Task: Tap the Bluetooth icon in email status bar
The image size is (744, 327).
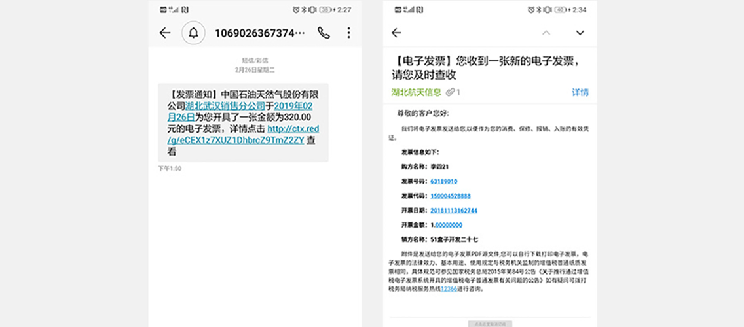Action: (x=538, y=9)
